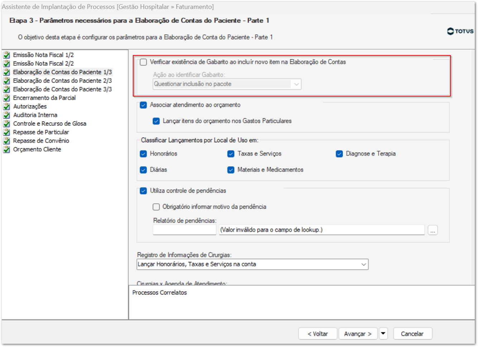Click the Auditoria Interna step icon
The width and height of the screenshot is (478, 347).
point(6,115)
